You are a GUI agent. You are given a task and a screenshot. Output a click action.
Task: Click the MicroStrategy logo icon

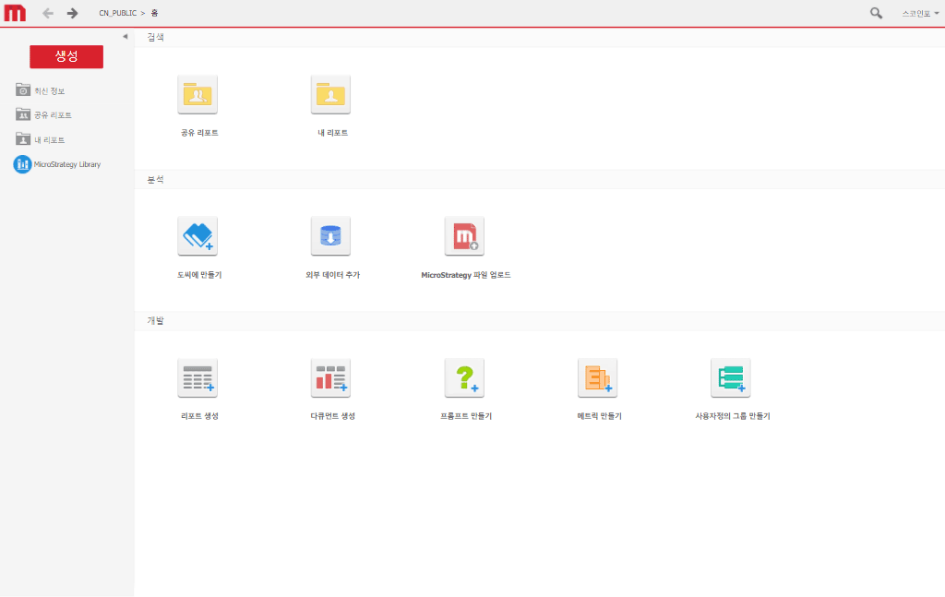tap(15, 13)
